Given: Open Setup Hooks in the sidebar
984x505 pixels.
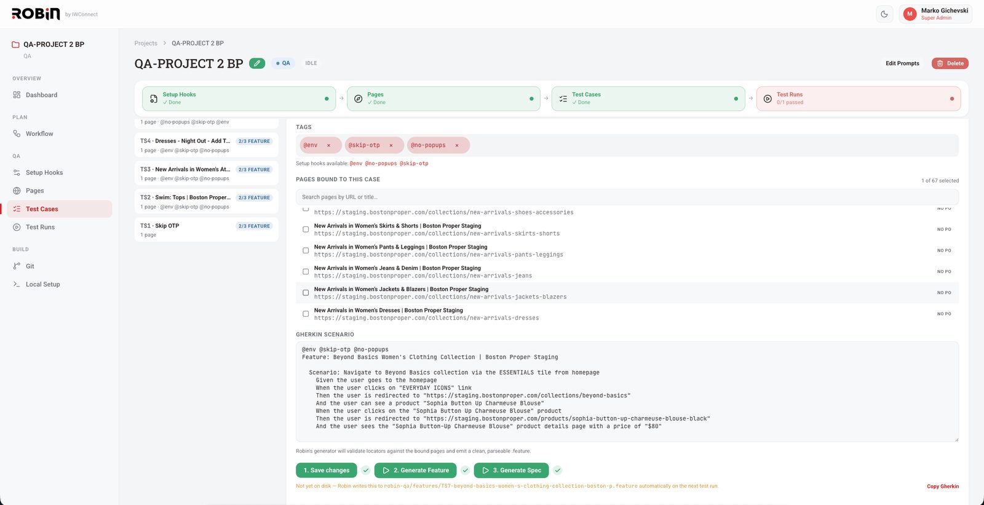Looking at the screenshot, I should point(60,173).
